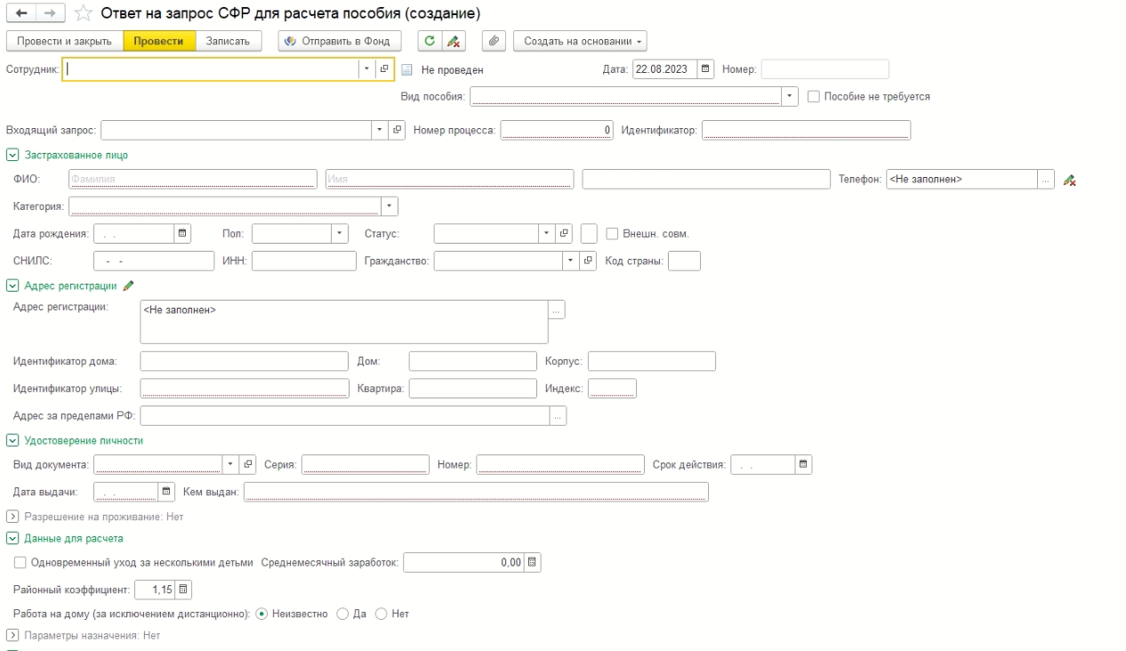Image resolution: width=1126 pixels, height=651 pixels.
Task: Open calendar picker for Дата field
Action: coord(705,69)
